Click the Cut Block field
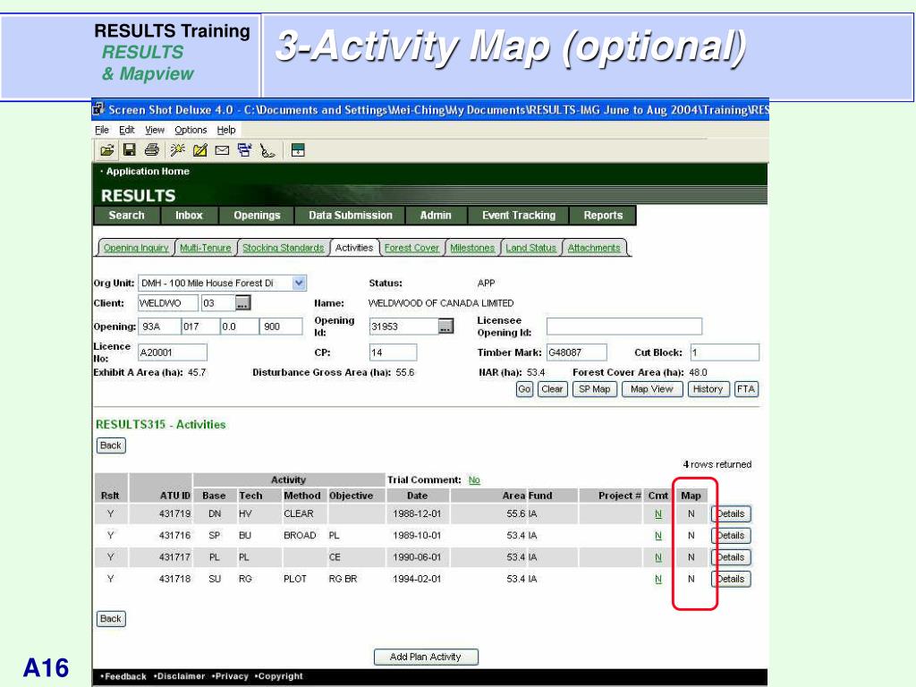 725,352
